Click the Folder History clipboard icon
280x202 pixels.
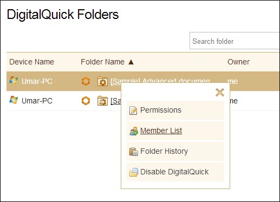pos(134,152)
